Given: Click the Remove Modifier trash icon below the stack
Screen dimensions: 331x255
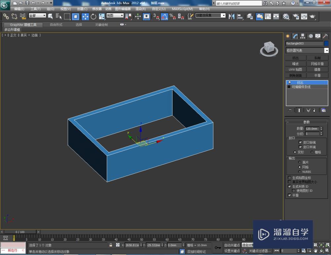Looking at the screenshot, I should 314,110.
